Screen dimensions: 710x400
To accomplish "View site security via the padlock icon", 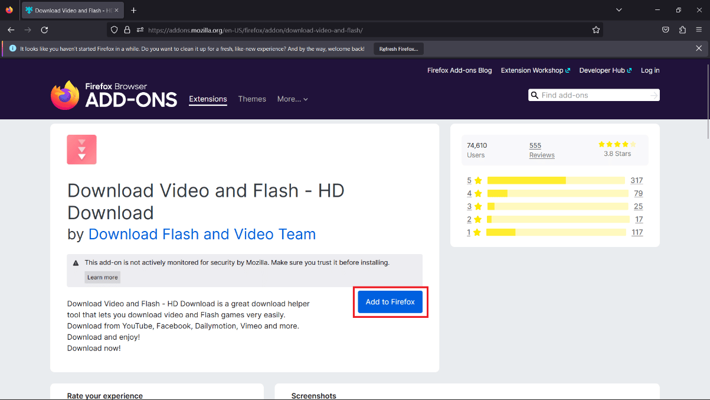I will [127, 30].
